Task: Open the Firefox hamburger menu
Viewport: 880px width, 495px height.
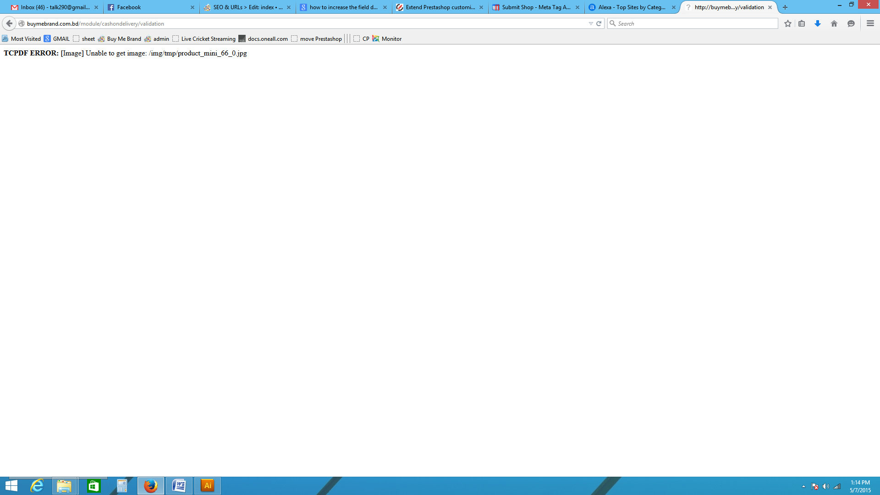Action: (x=870, y=23)
